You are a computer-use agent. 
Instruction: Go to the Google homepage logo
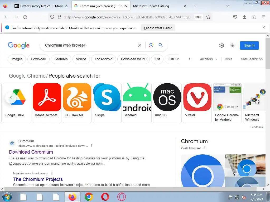[x=19, y=46]
